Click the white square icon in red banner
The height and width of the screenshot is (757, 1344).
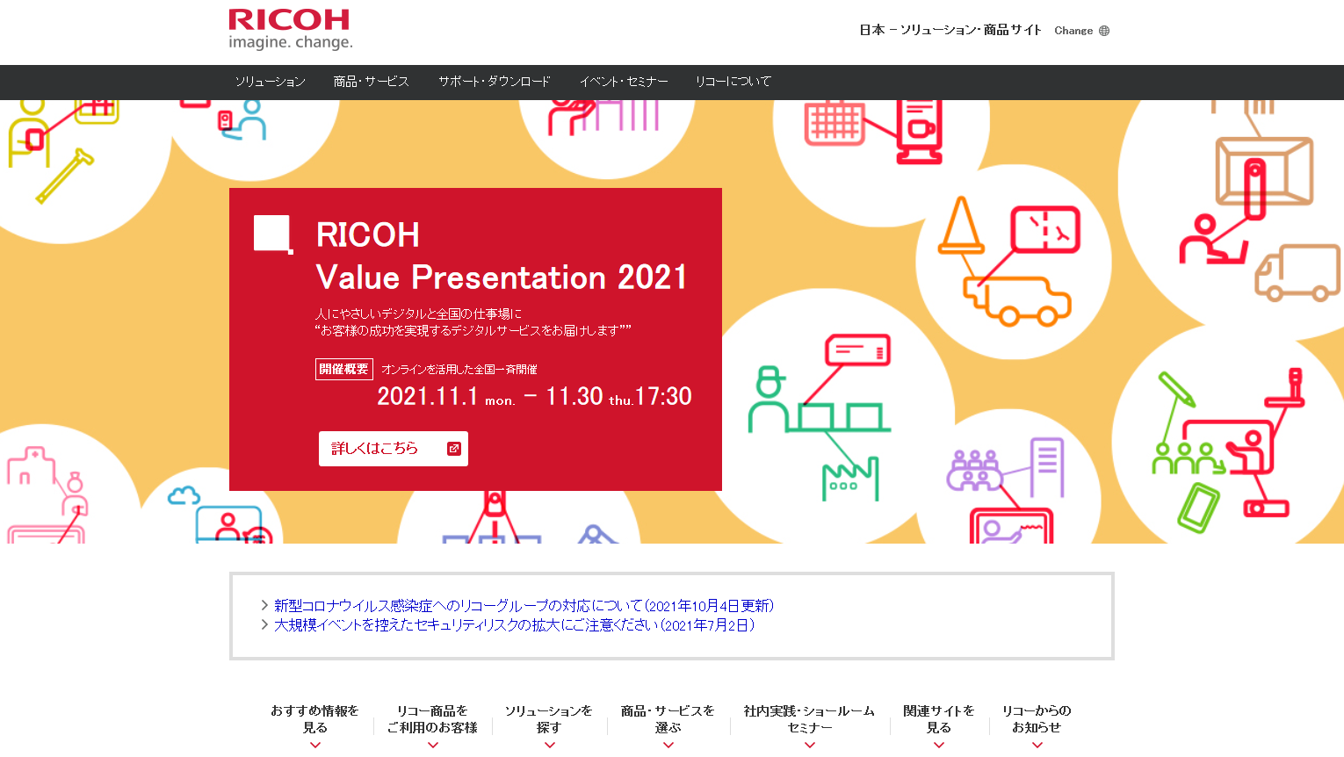click(x=272, y=234)
